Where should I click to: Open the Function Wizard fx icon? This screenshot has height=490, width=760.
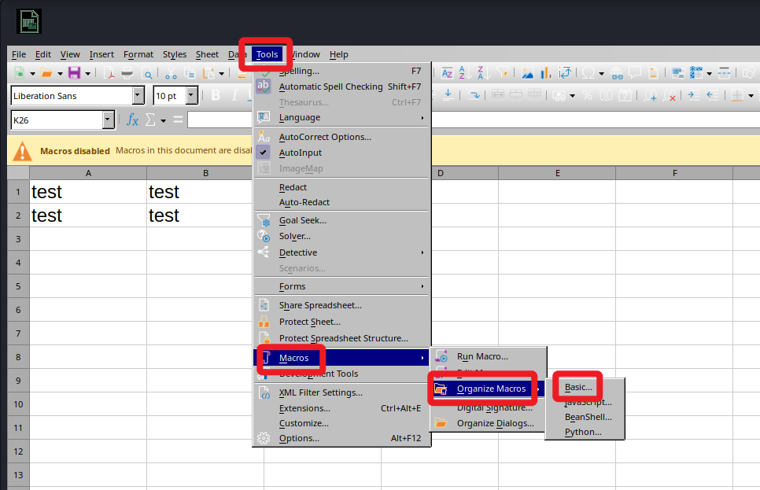click(133, 120)
